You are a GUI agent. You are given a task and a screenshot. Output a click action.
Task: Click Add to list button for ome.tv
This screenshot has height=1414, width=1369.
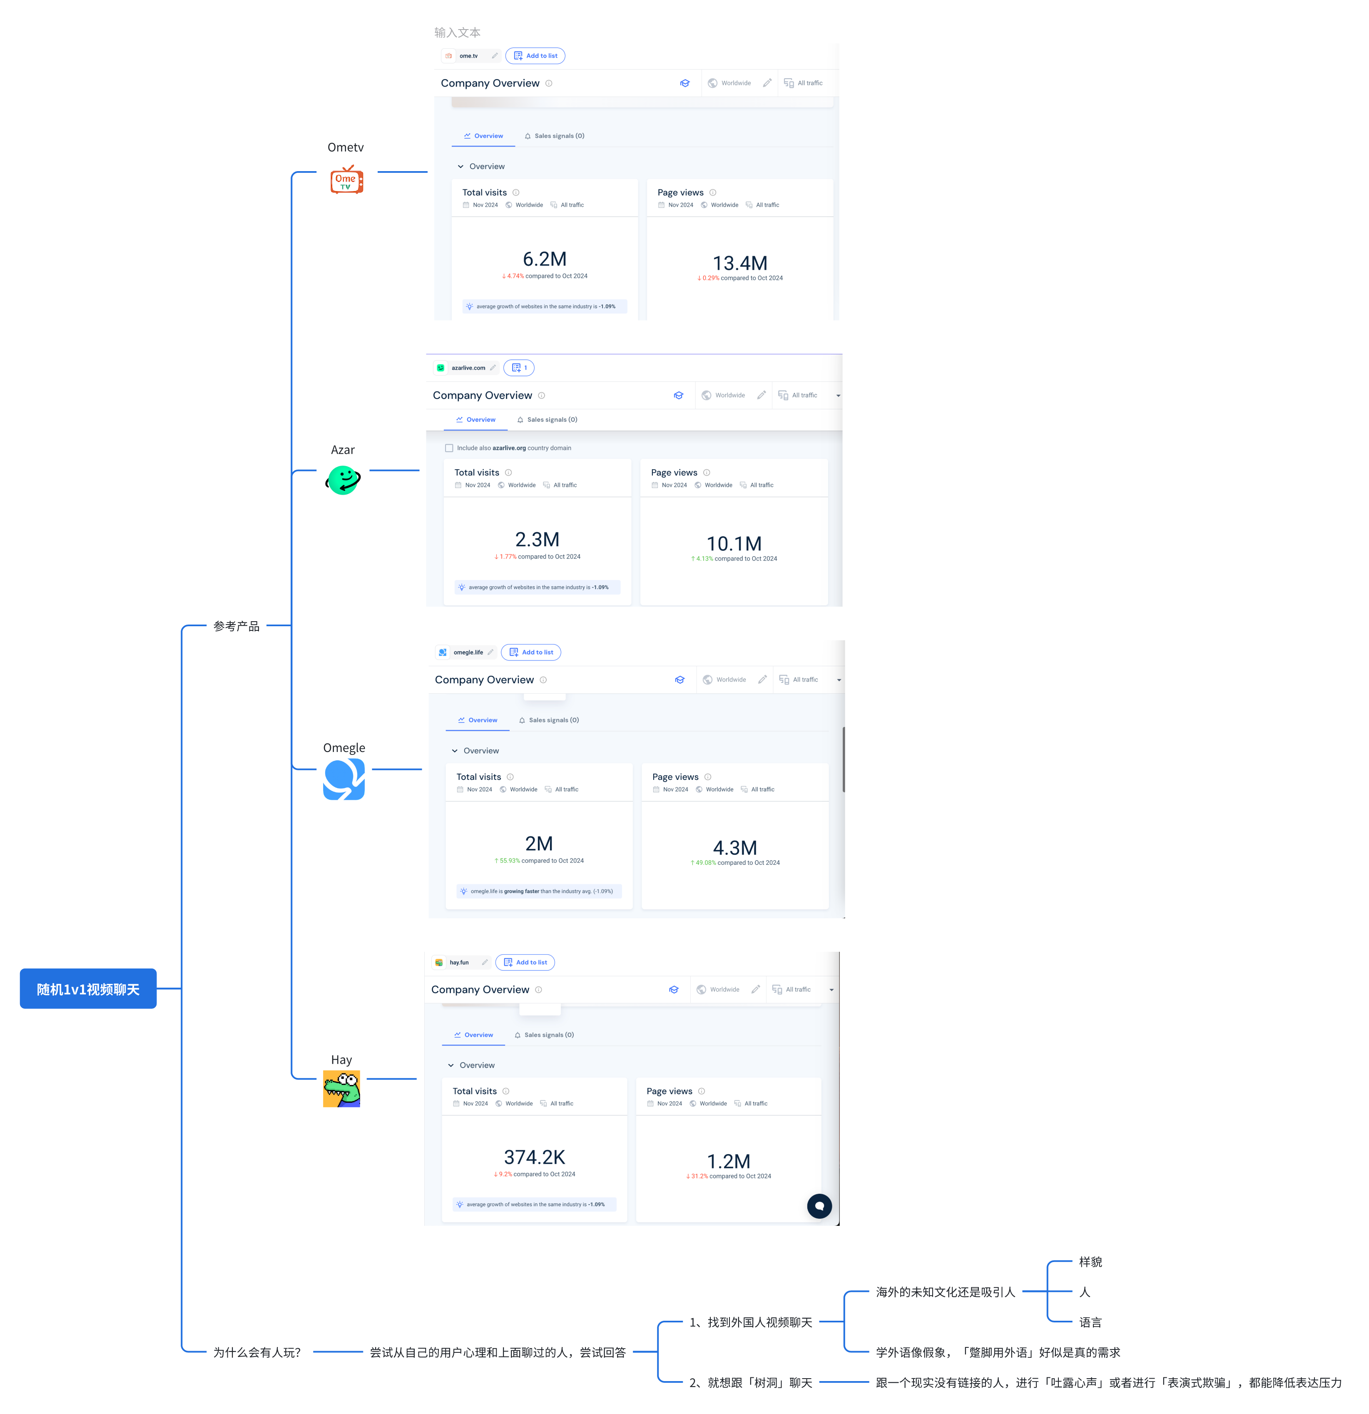tap(535, 55)
